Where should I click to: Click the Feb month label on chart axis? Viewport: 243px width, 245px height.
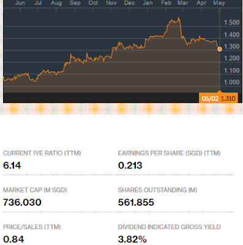[x=166, y=3]
